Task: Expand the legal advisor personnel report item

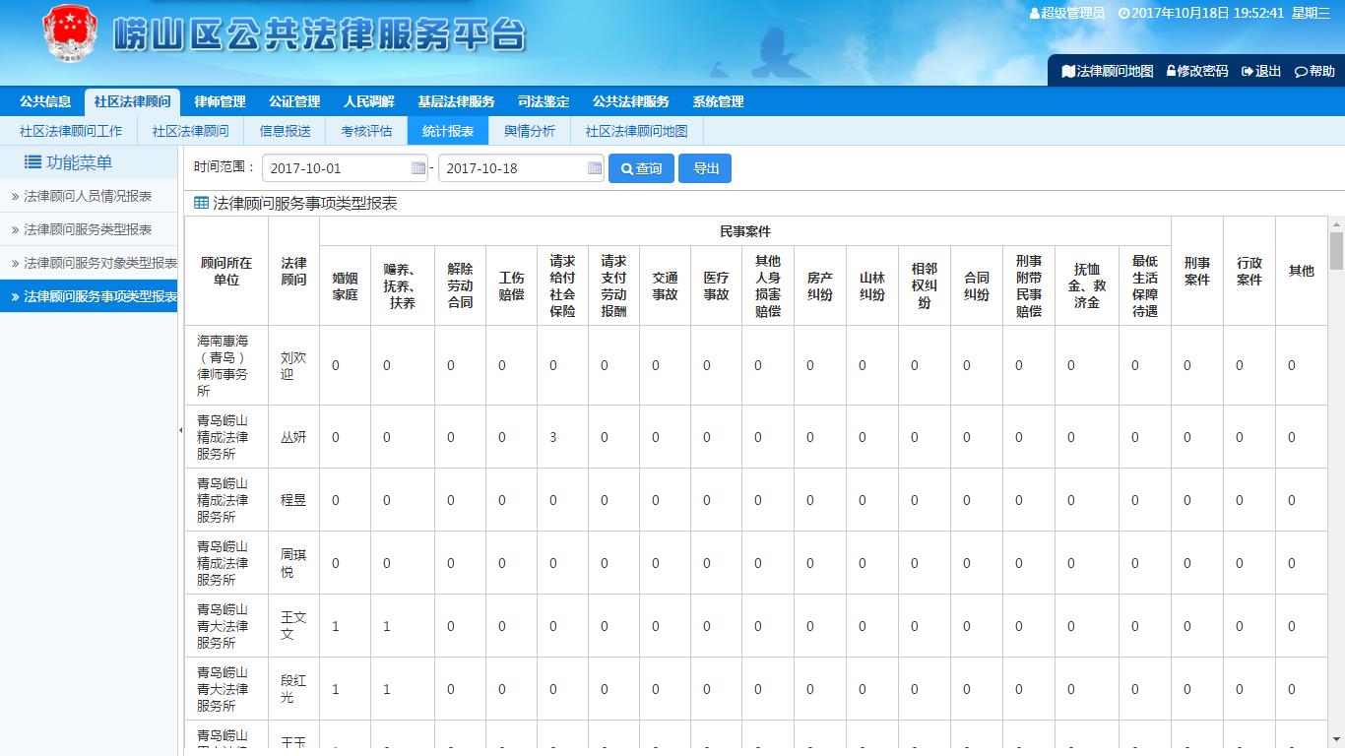Action: click(x=88, y=196)
